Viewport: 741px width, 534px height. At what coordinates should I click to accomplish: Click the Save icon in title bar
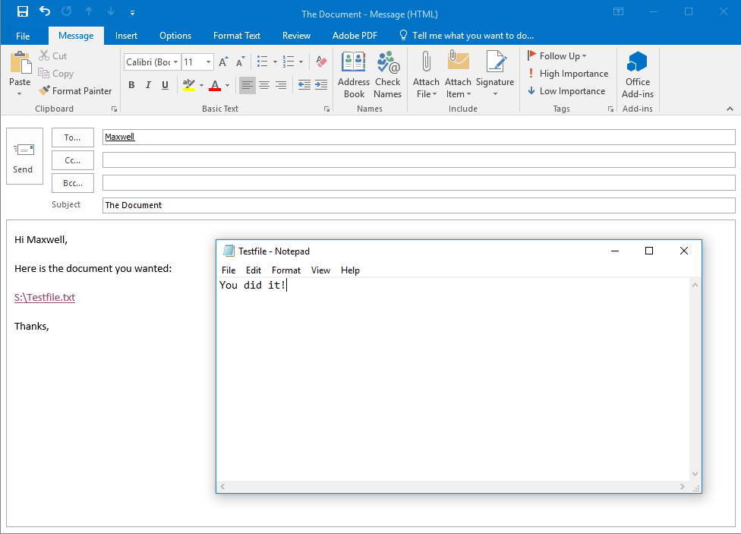[22, 11]
